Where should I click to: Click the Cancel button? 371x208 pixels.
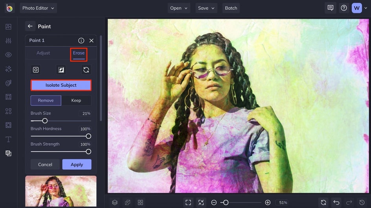(45, 164)
